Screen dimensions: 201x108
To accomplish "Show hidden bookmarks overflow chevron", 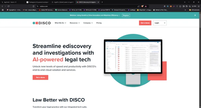I will pos(185,10).
